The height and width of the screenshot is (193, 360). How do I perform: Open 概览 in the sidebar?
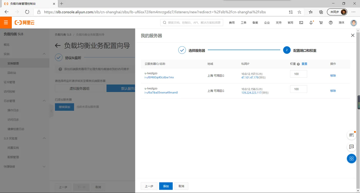click(6, 44)
